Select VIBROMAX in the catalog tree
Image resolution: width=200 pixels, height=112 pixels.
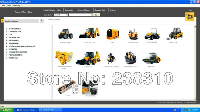pos(13,58)
